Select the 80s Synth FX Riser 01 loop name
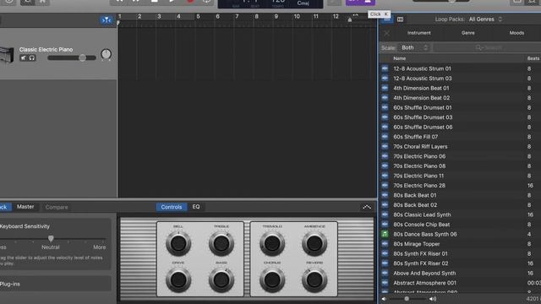Screen dimensions: 541x304 point(420,253)
